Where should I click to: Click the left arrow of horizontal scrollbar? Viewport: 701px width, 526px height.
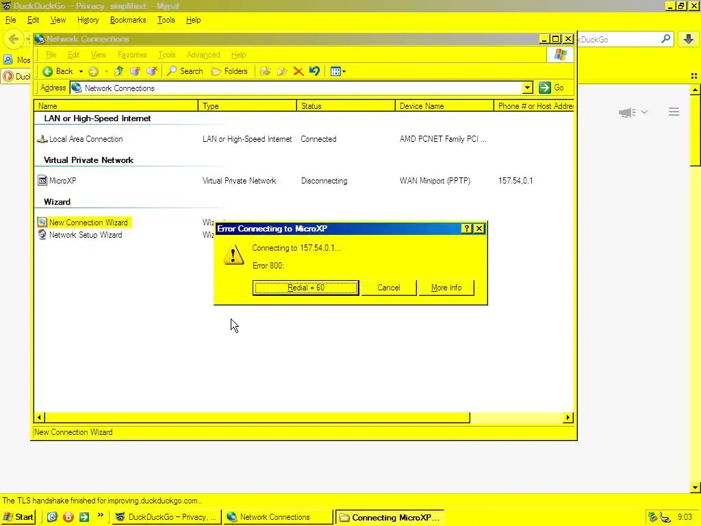pos(39,417)
